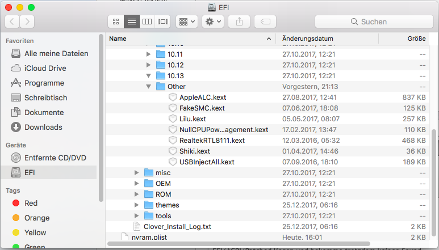Select the RealtekRTL8111.kext file icon
439x250 pixels.
coord(173,140)
